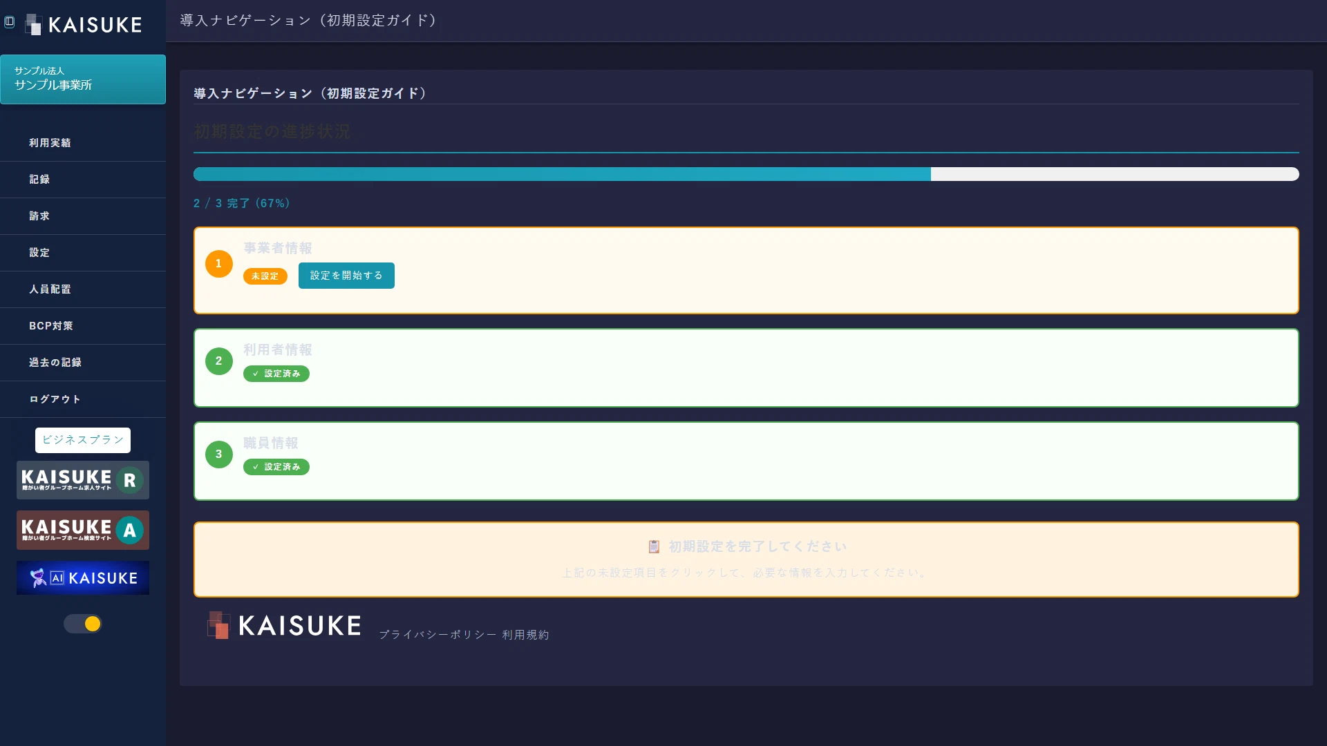Click the sidebar collapse icon beside KAISUKE logo

pyautogui.click(x=9, y=21)
